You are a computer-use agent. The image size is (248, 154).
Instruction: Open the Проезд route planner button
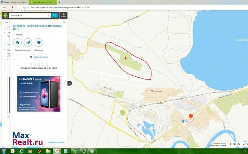63,15
